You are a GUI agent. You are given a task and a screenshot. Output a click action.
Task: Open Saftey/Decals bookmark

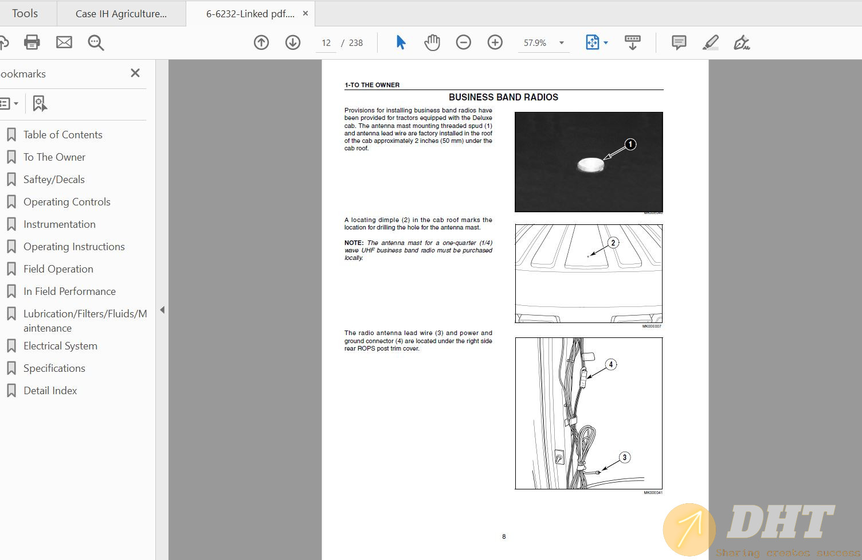pyautogui.click(x=54, y=180)
